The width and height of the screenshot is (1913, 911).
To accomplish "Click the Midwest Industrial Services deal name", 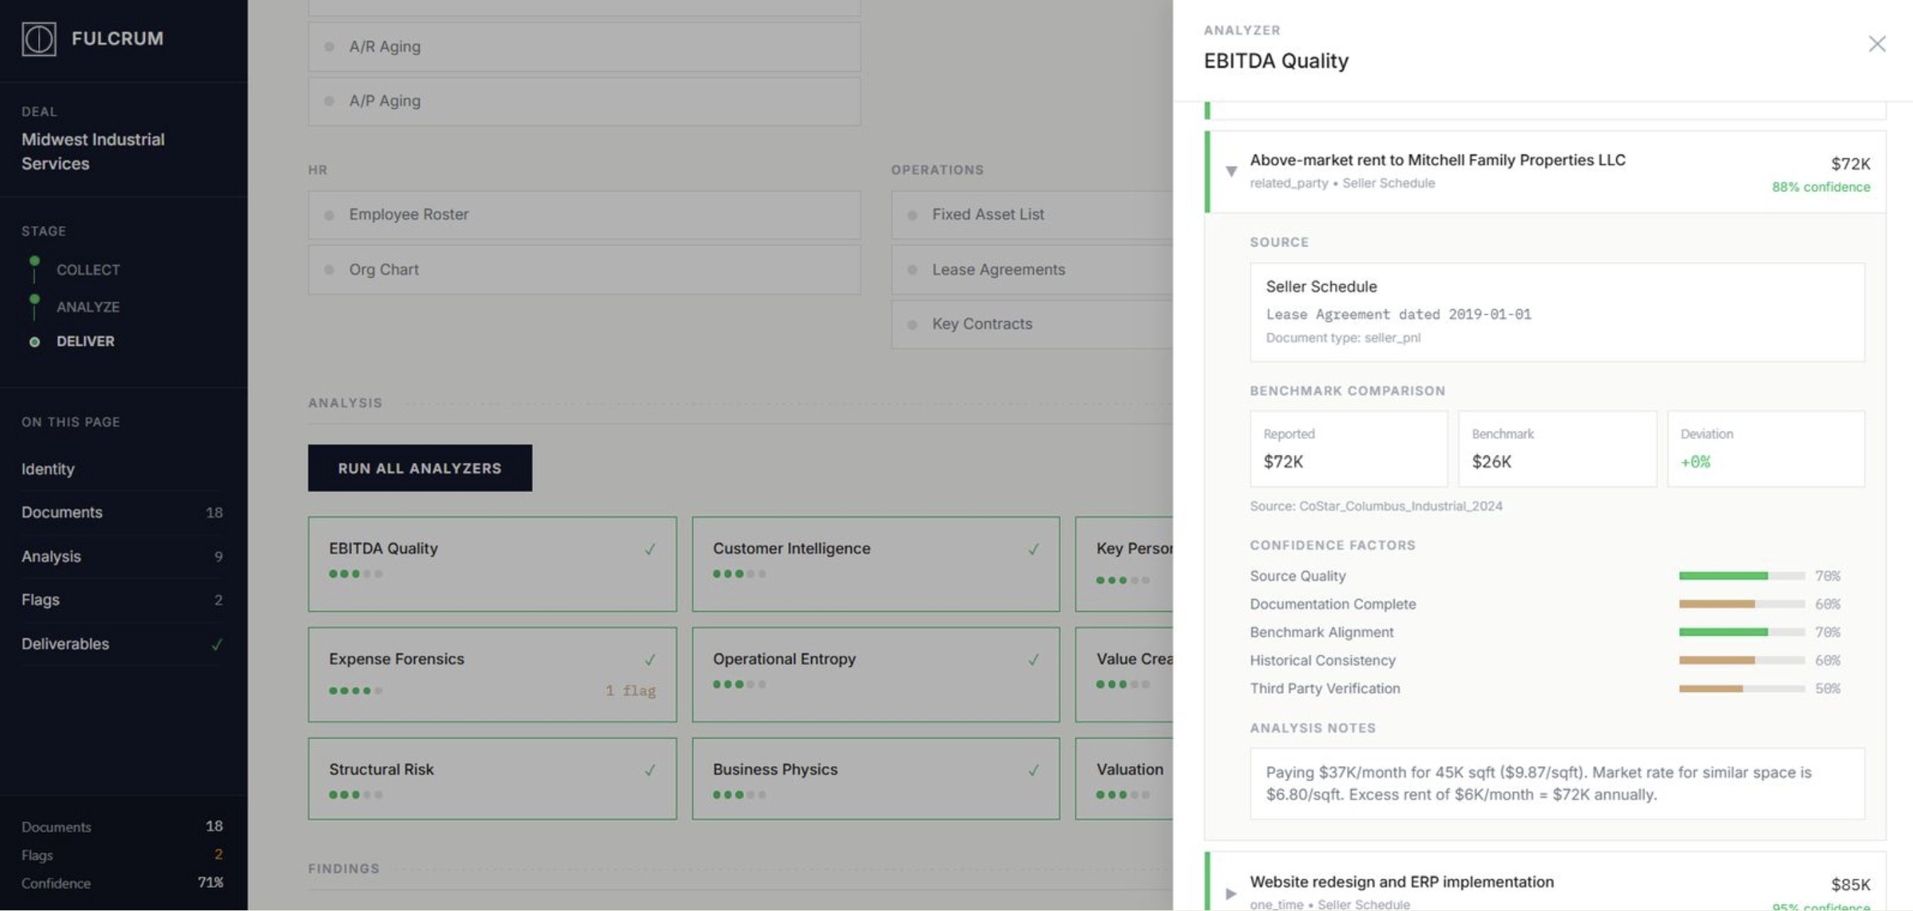I will [93, 151].
